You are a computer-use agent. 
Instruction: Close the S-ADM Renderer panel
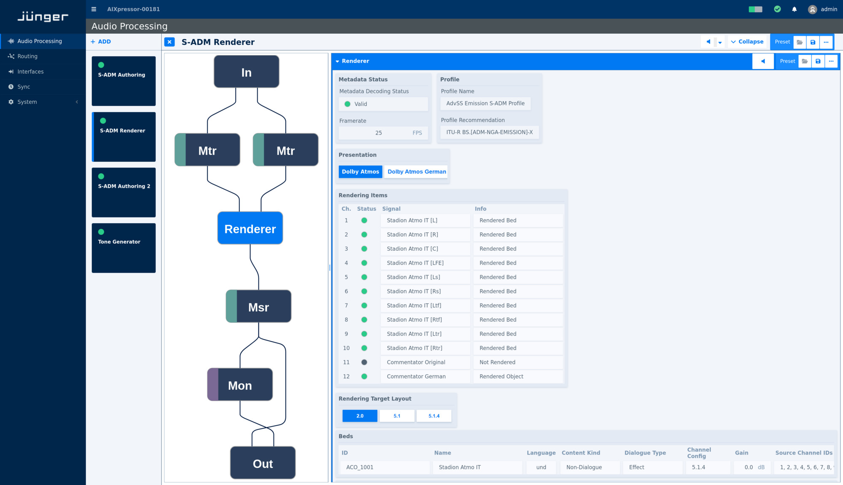pyautogui.click(x=169, y=42)
